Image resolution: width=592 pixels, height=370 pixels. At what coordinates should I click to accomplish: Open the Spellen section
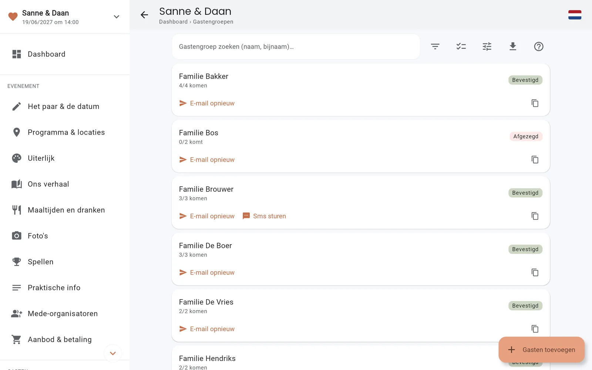click(65, 262)
